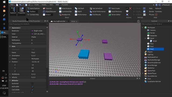Collapse the Position property
The height and width of the screenshot is (97, 172).
click(x=10, y=62)
